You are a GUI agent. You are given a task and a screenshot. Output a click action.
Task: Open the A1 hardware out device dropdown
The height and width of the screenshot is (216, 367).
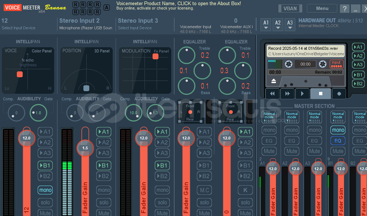point(266,25)
